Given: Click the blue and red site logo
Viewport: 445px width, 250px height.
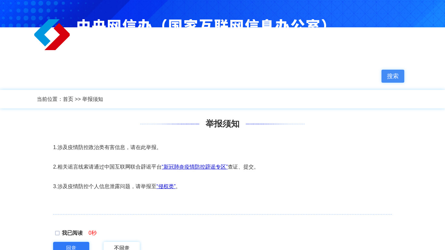Looking at the screenshot, I should (52, 35).
